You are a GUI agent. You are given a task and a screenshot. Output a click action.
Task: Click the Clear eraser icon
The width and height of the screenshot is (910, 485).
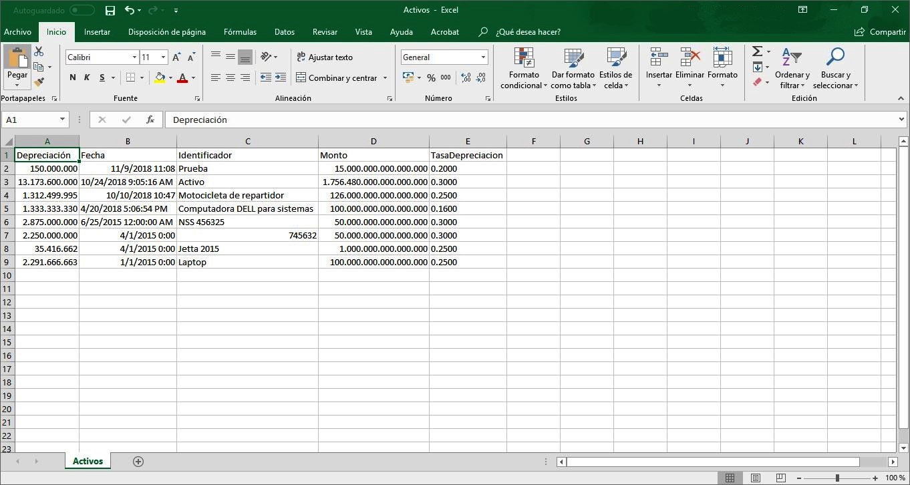click(x=757, y=82)
